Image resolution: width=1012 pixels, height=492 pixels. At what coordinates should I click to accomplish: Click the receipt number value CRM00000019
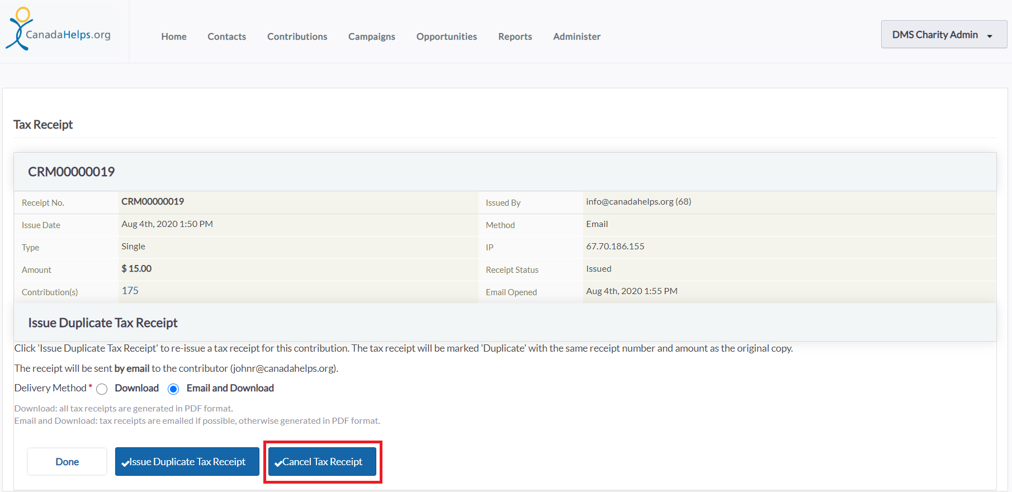pos(153,201)
